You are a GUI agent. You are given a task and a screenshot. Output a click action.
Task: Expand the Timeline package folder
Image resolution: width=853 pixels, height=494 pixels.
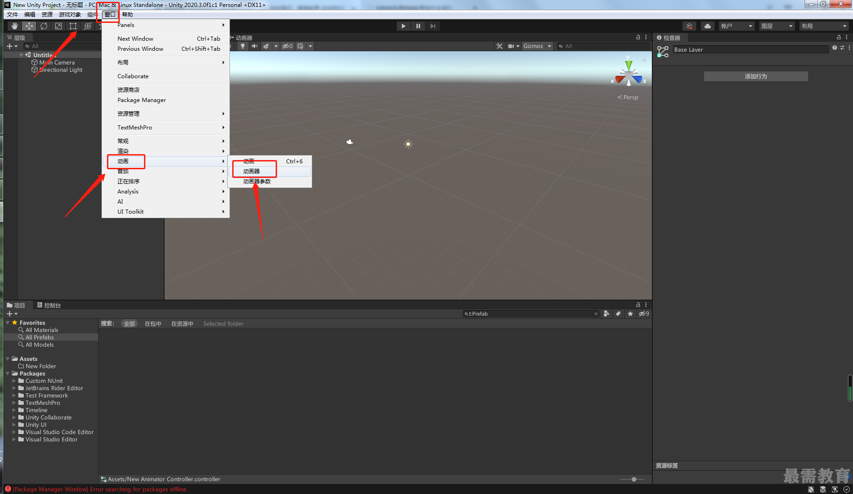tap(14, 410)
